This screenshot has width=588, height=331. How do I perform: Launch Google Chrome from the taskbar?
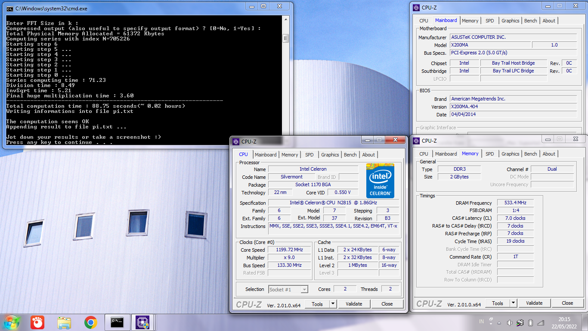(x=90, y=322)
